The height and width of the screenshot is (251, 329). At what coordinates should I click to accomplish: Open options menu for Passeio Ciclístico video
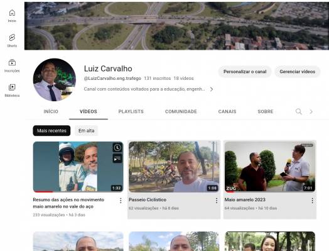tap(217, 201)
